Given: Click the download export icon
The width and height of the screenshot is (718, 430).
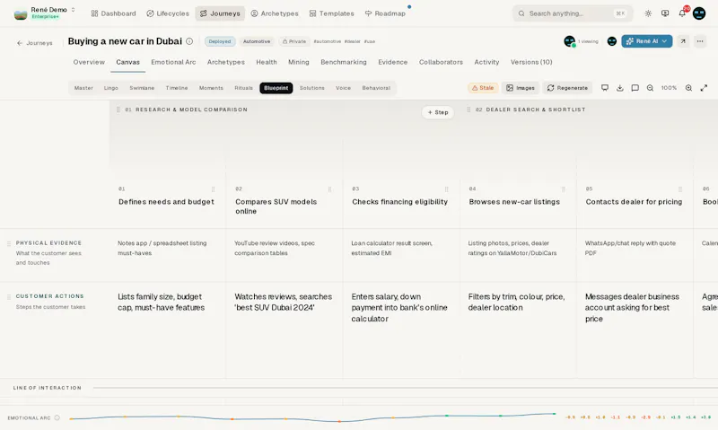Looking at the screenshot, I should (x=619, y=88).
